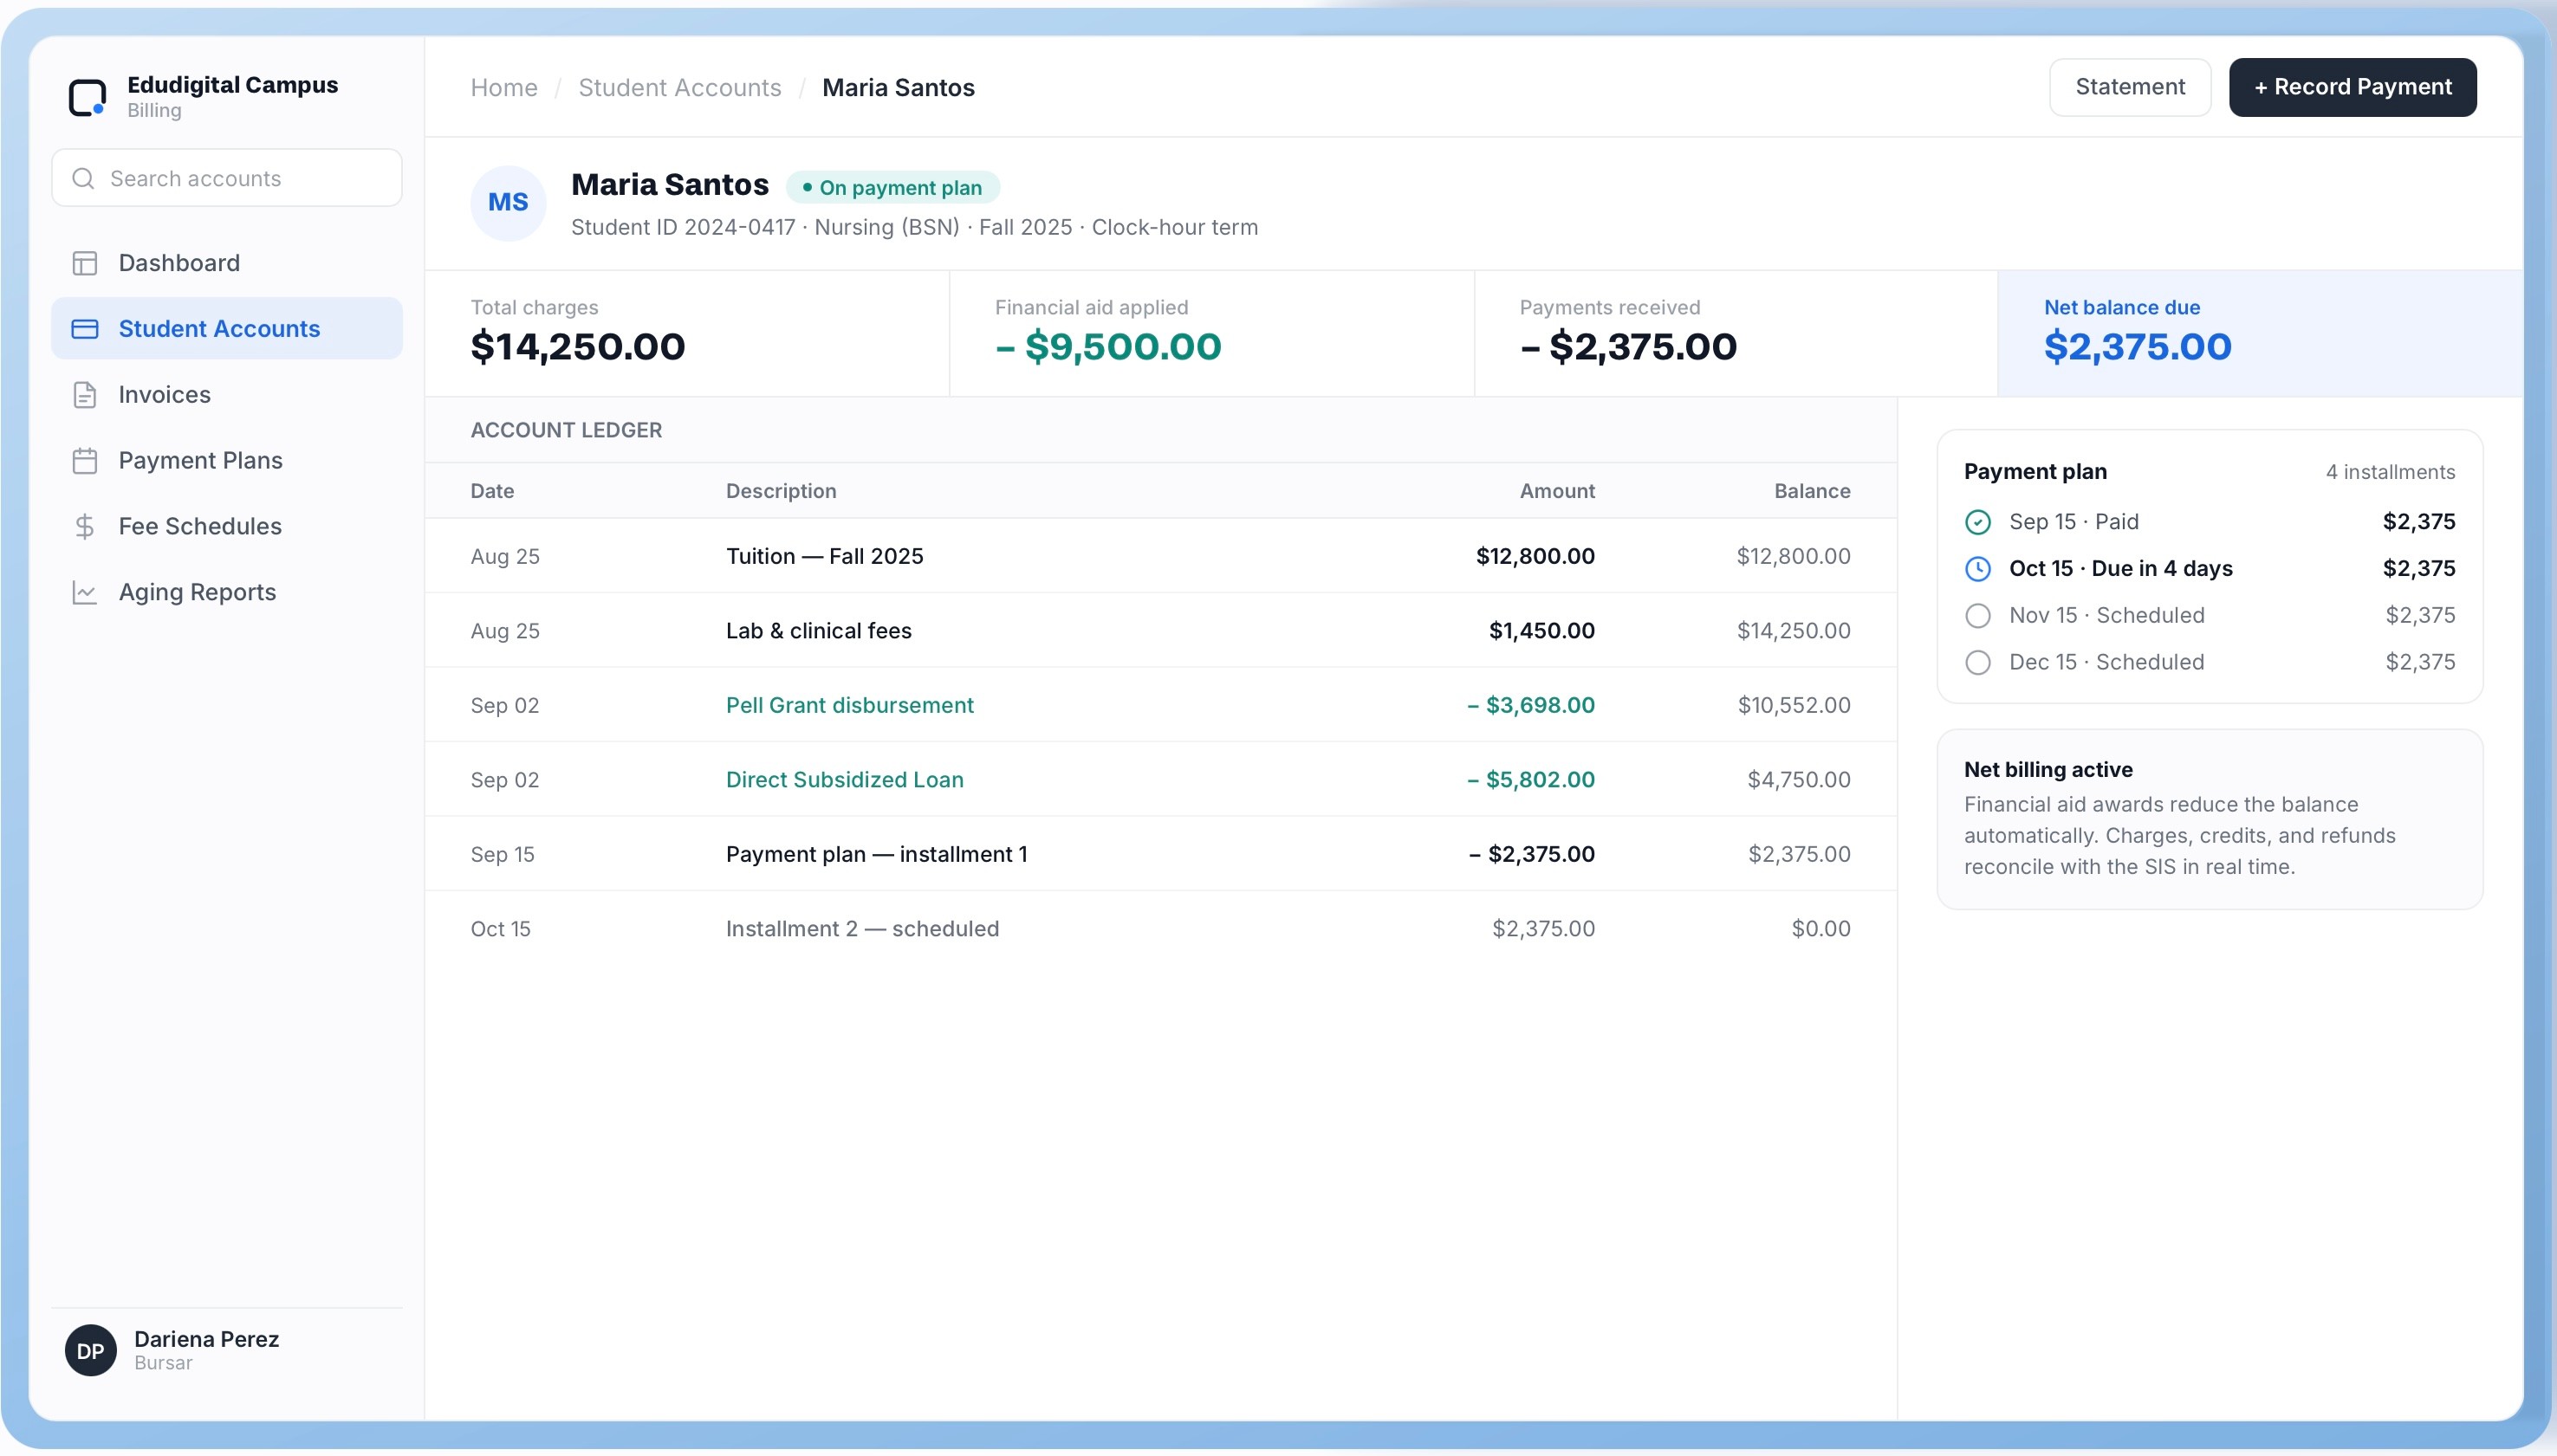This screenshot has height=1456, width=2557.
Task: Click the Total charges $14,250.00 card
Action: coord(686,334)
